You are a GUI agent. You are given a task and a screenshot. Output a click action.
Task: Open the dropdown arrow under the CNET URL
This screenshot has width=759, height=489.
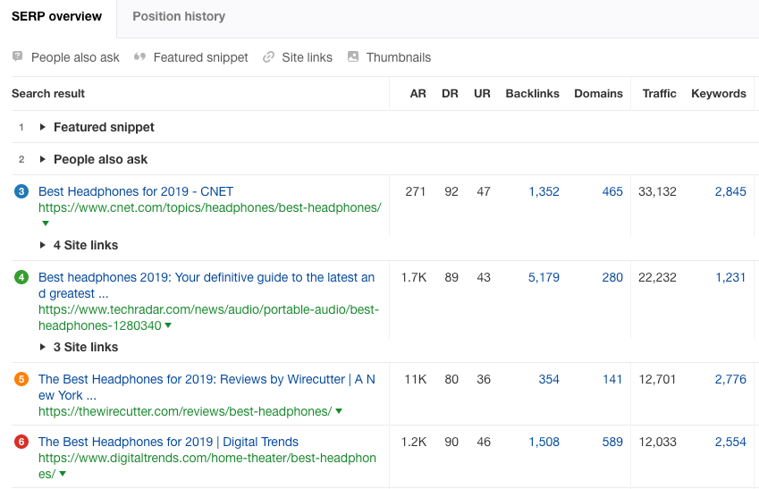click(46, 223)
